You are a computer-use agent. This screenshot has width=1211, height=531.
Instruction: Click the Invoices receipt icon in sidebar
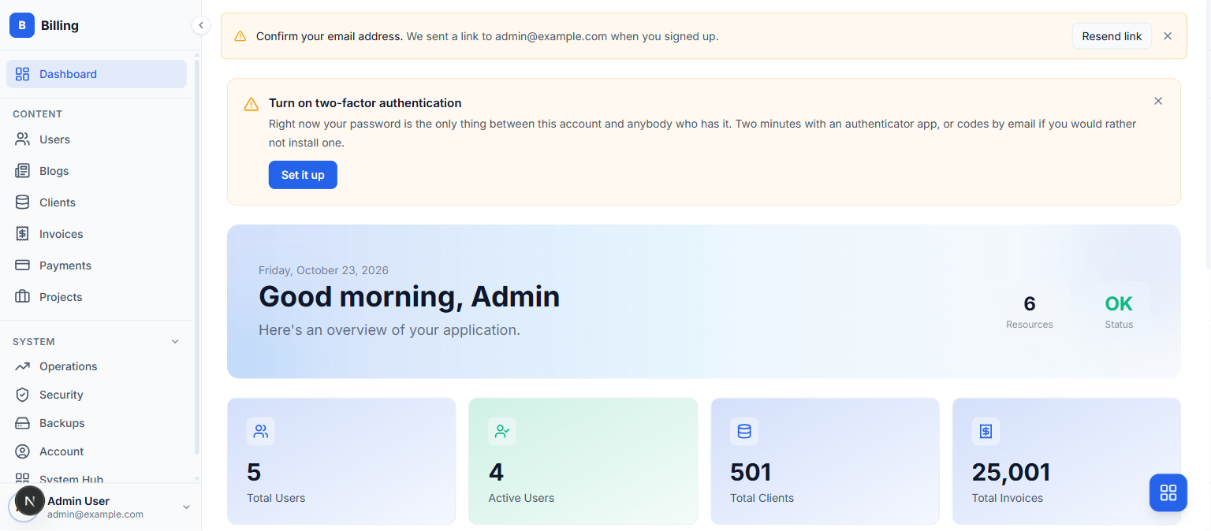(22, 234)
